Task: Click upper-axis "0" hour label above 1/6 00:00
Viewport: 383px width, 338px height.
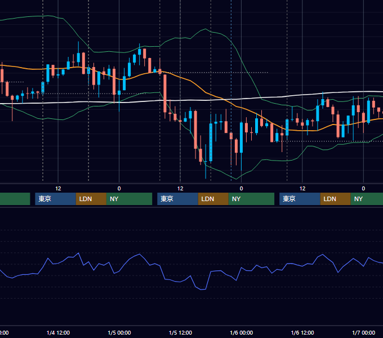Action: pos(241,189)
